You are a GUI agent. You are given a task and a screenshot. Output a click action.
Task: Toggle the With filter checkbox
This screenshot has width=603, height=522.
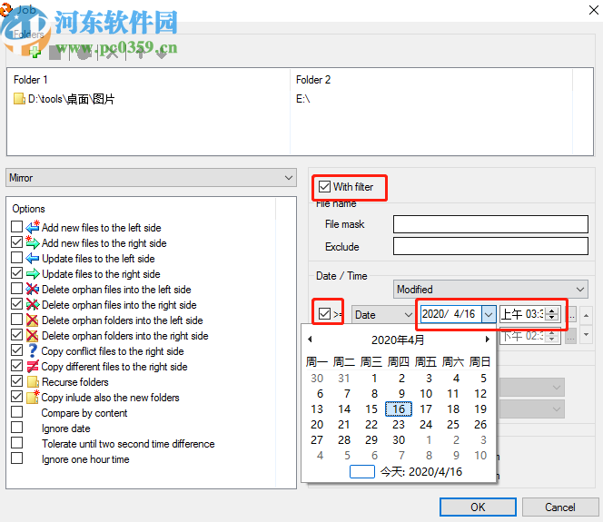[x=324, y=187]
